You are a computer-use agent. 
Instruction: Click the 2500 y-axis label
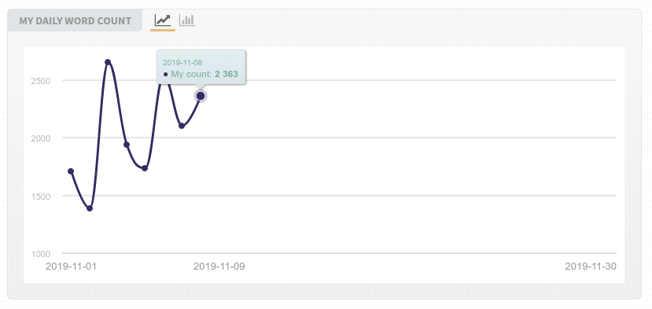click(x=41, y=81)
